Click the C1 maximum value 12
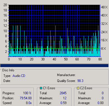Image resolution: width=109 pixels, height=106 pixels. point(65,98)
